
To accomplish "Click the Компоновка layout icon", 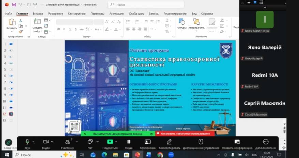I will [x=147, y=142].
